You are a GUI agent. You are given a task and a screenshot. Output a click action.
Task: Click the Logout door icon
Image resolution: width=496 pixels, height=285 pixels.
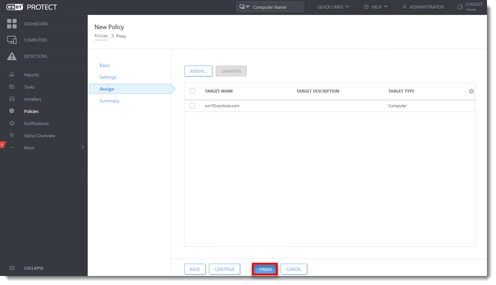[461, 7]
